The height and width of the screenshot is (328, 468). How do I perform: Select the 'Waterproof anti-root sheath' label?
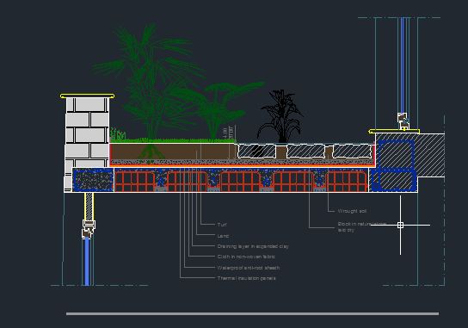tap(249, 268)
